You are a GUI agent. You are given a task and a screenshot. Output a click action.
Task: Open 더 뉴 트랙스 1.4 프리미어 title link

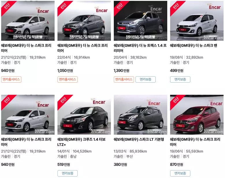[x=140, y=48]
